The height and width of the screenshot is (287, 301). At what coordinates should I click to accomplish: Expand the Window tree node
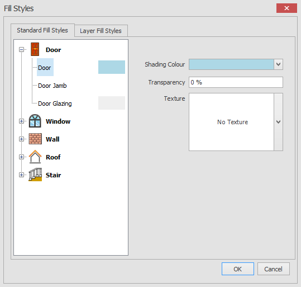21,121
